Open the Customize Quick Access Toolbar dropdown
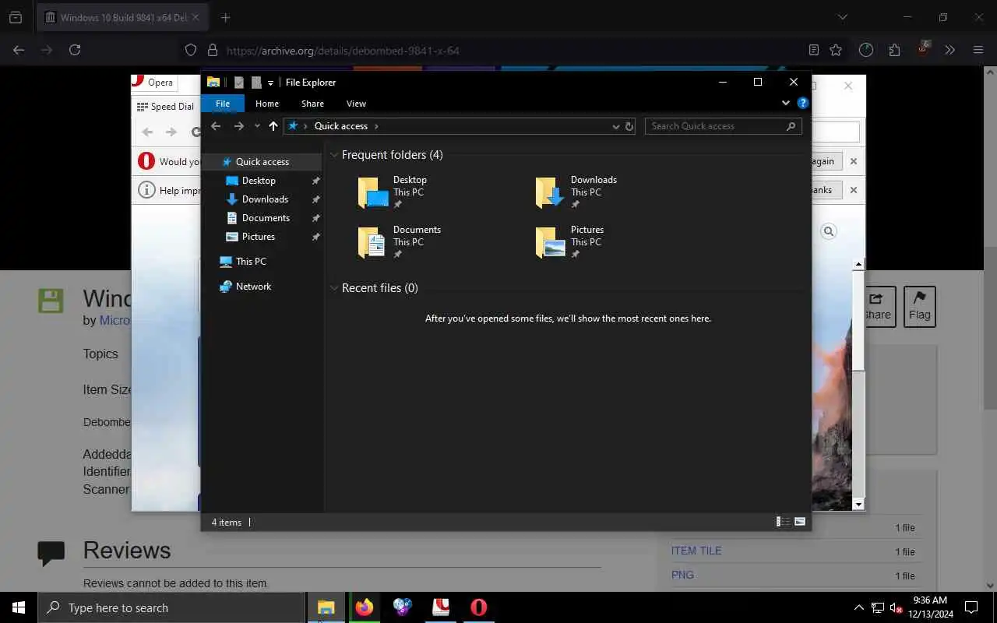 point(270,83)
